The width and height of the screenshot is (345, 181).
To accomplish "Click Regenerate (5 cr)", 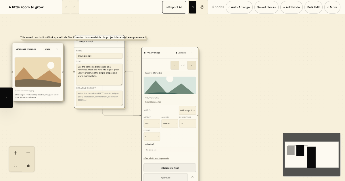I will tap(170, 168).
